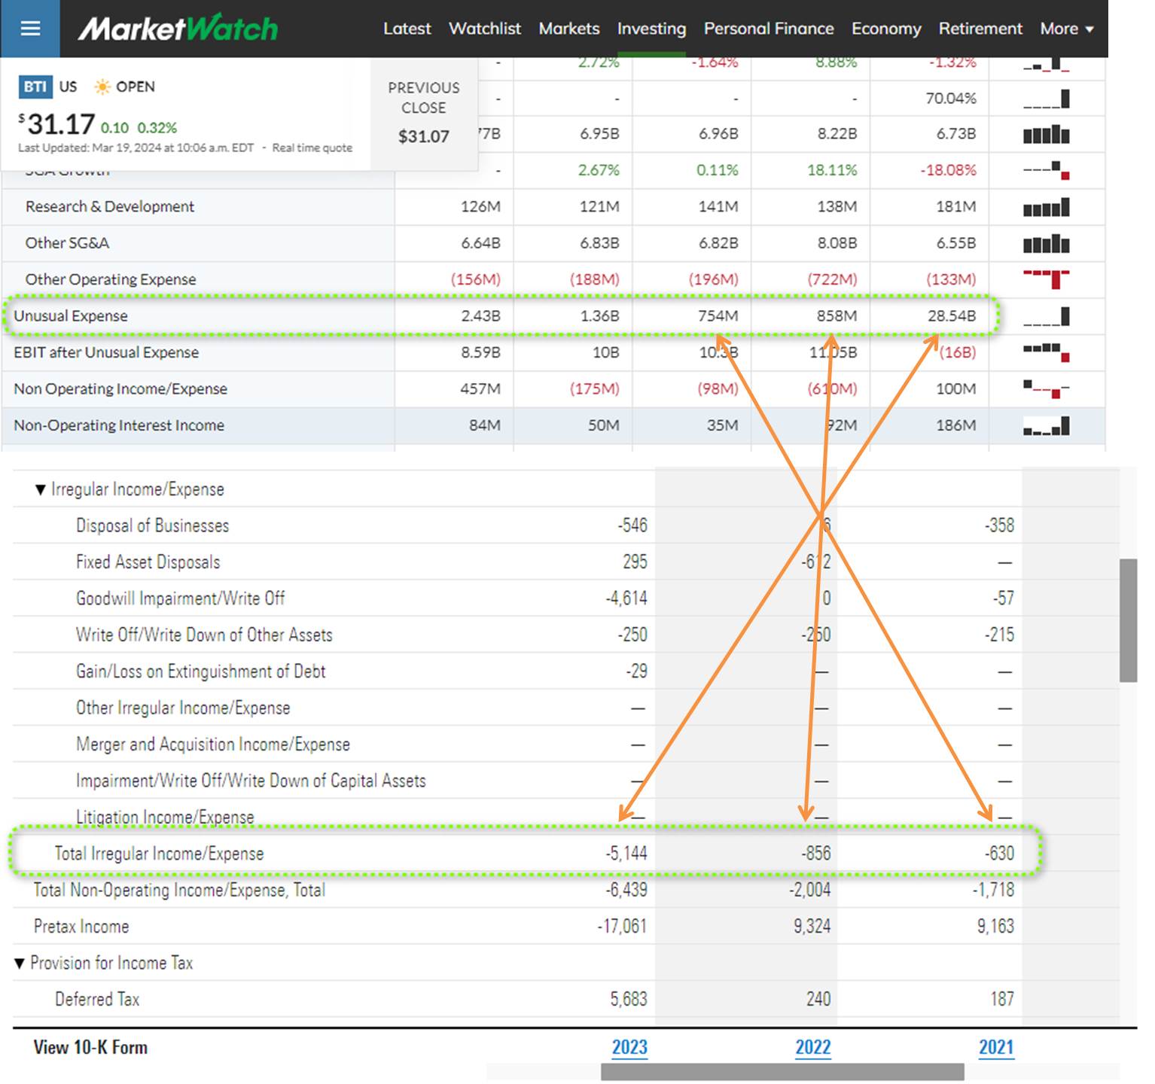Screen dimensions: 1155x1084
Task: Click the MarketWatch logo
Action: [178, 29]
